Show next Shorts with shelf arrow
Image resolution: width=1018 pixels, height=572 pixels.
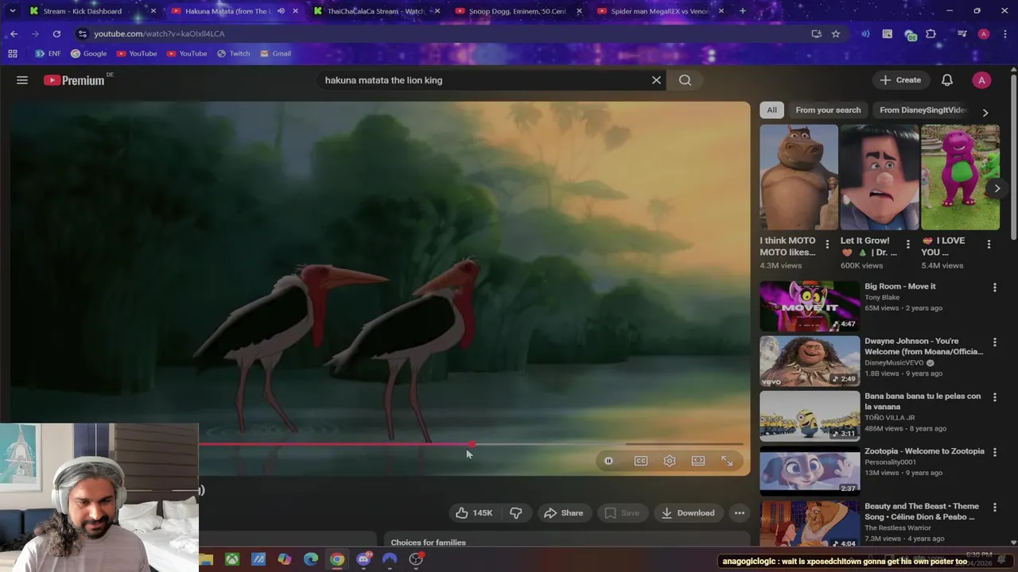pos(997,188)
